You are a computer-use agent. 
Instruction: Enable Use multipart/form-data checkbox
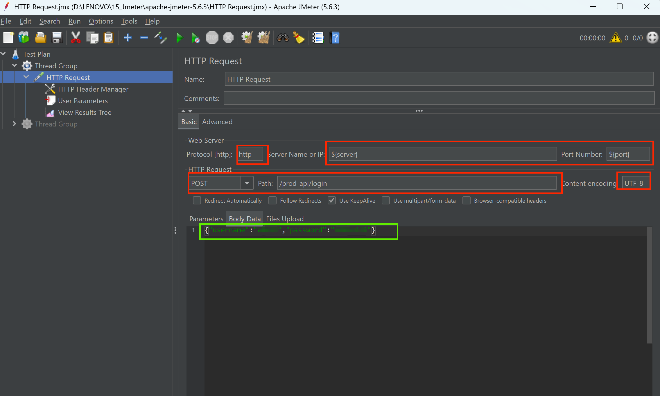pyautogui.click(x=386, y=201)
